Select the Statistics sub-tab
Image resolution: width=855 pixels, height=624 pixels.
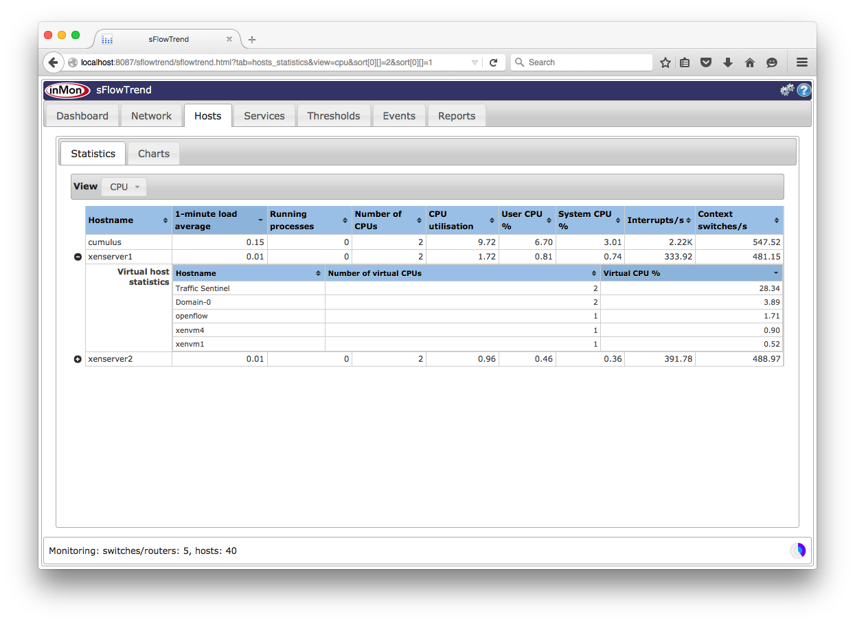93,154
